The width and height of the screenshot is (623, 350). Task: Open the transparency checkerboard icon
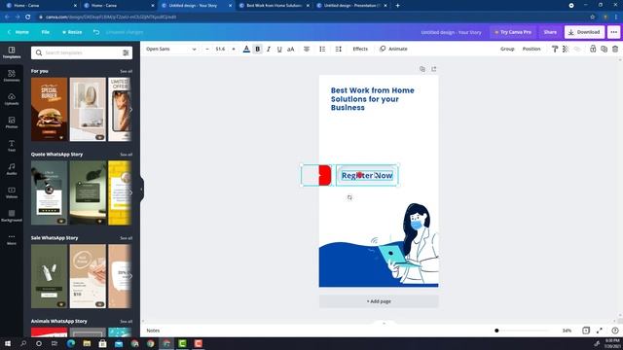pos(566,49)
